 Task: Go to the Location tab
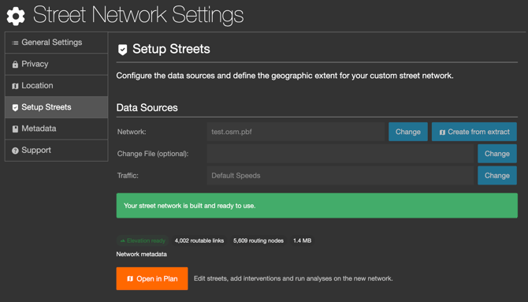[56, 86]
